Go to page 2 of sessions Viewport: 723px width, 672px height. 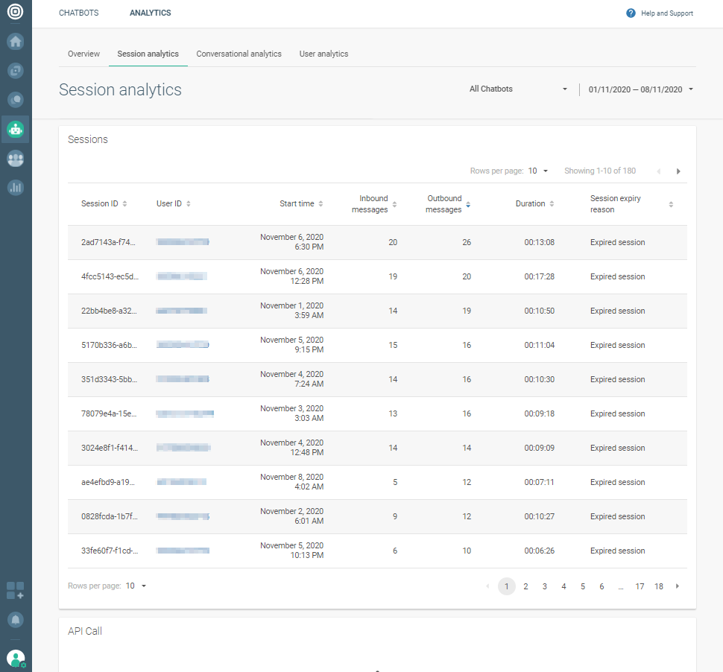tap(525, 586)
